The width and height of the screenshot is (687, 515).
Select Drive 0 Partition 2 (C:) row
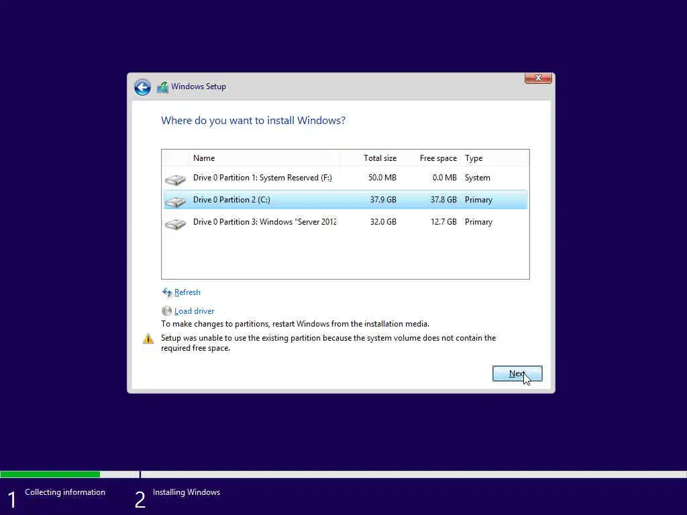pos(346,200)
